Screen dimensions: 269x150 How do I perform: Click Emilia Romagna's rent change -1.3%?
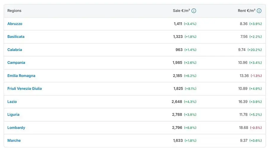pos(256,76)
